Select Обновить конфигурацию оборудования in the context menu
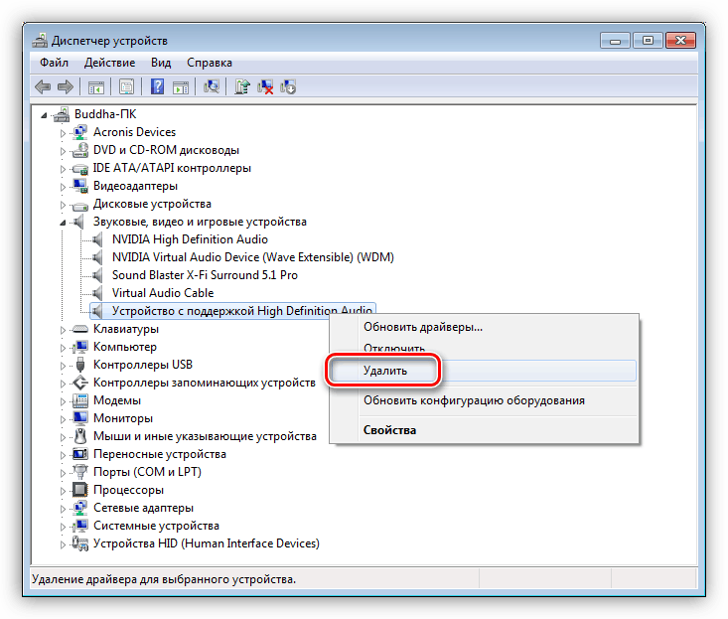Viewport: 728px width, 619px height. pos(484,400)
